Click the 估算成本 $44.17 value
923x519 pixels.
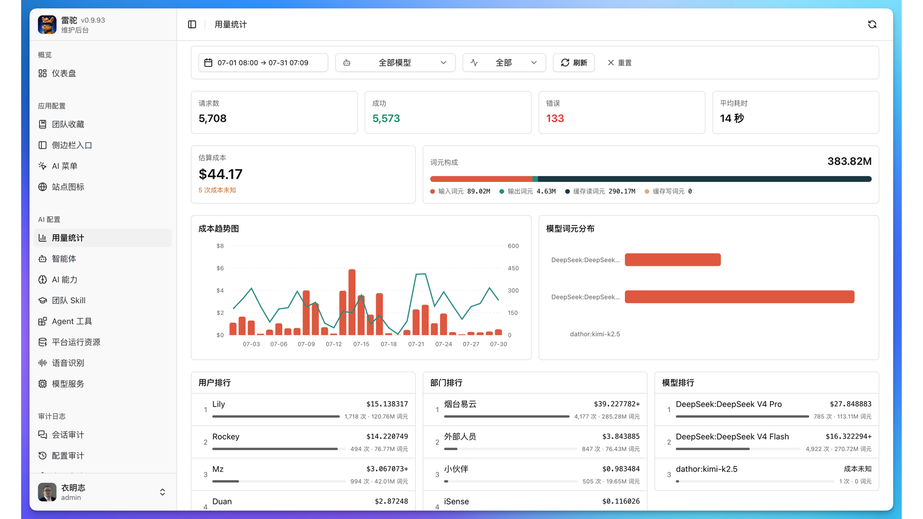click(221, 174)
